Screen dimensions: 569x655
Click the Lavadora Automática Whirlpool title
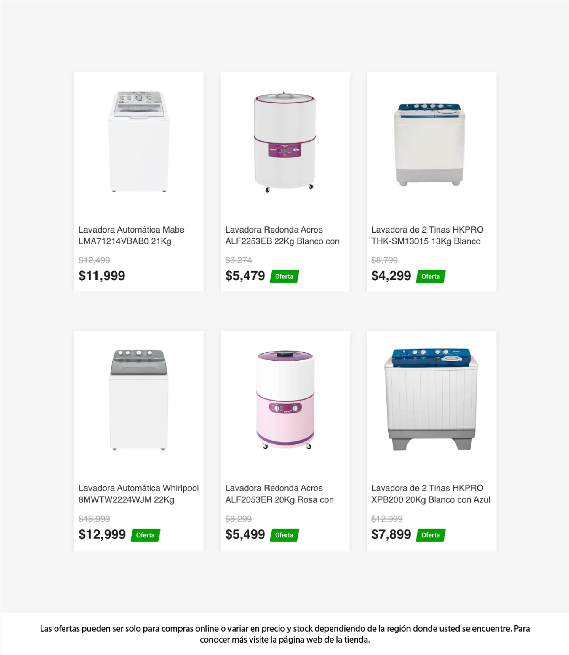point(138,494)
